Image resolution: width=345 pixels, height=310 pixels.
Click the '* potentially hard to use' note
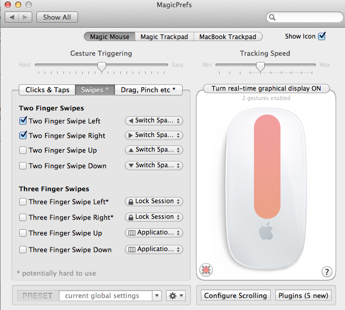pyautogui.click(x=57, y=273)
